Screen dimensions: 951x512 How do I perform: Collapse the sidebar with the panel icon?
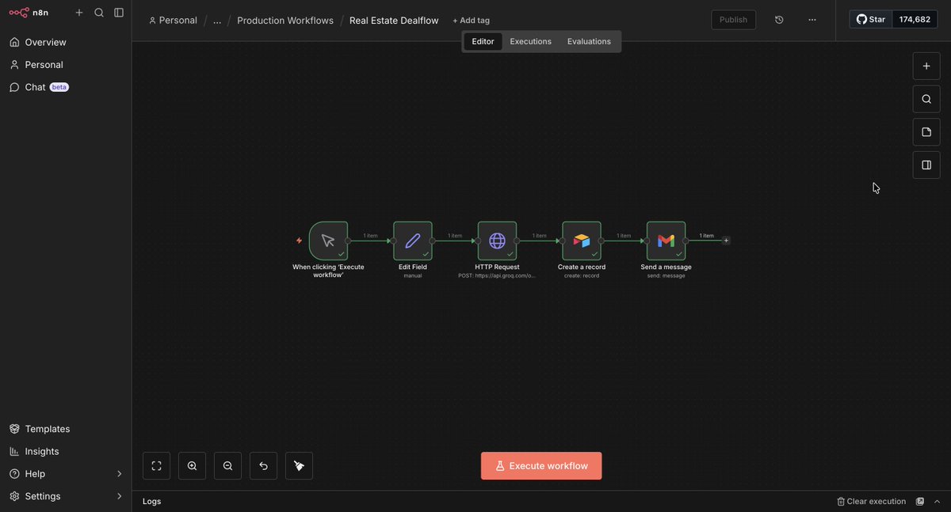[x=119, y=13]
